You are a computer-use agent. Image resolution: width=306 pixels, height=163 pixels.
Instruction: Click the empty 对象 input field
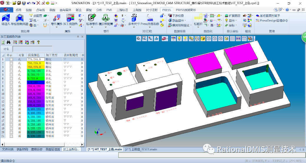[x=32, y=49]
